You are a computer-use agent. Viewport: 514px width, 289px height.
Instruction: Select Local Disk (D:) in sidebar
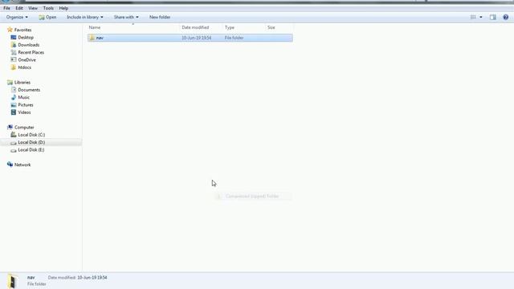pos(31,142)
